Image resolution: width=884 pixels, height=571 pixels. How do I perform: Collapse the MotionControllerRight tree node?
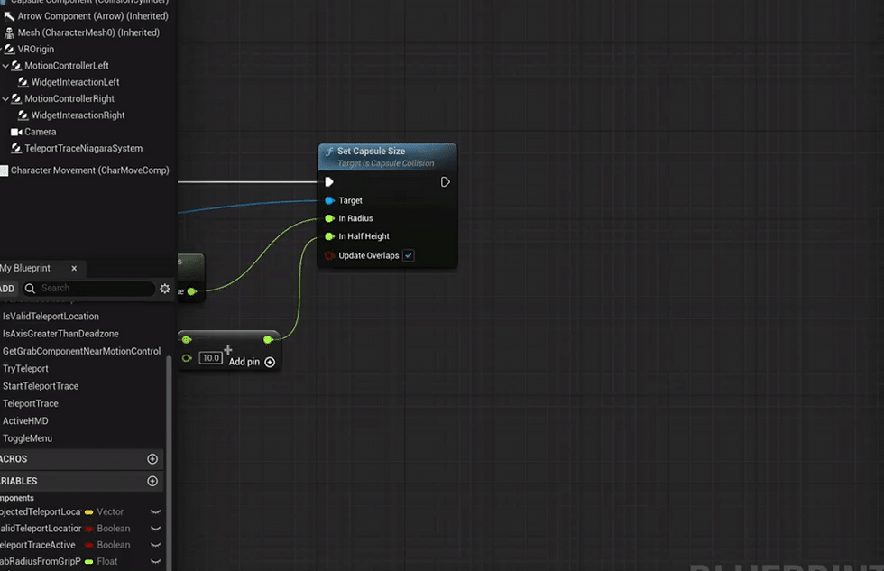click(5, 99)
